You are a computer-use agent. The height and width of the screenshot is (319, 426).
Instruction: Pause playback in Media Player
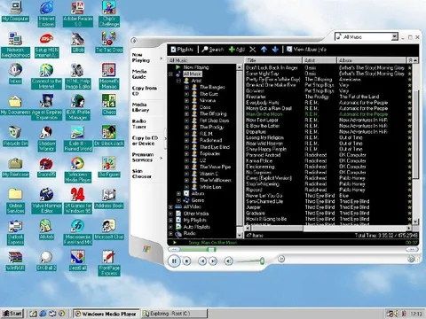coord(174,261)
